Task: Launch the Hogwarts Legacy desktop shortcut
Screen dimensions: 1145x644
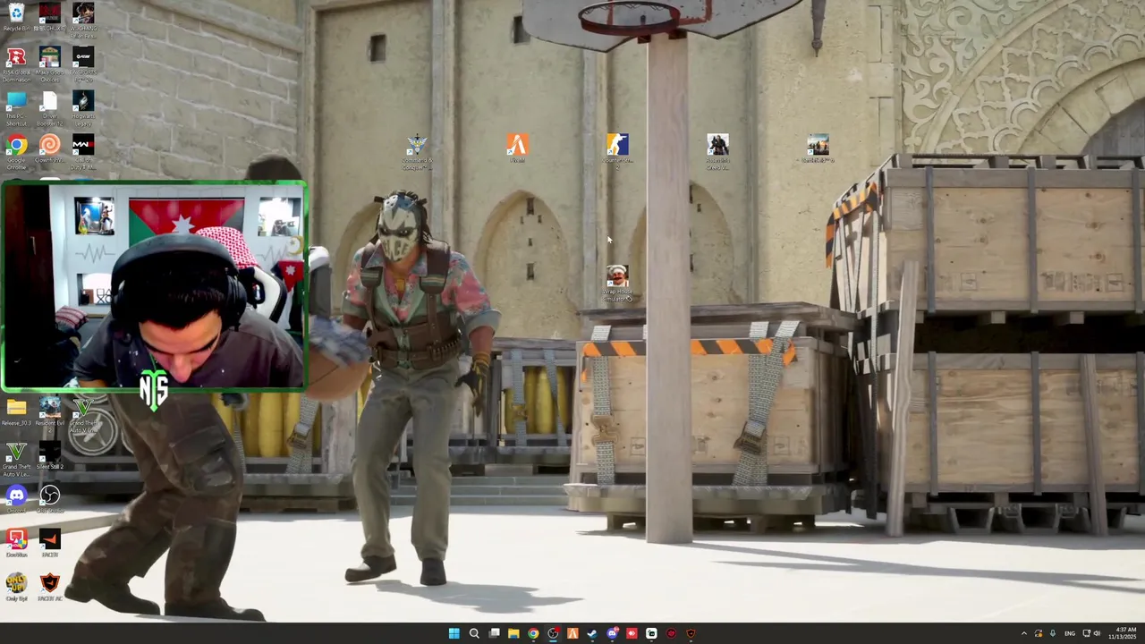Action: (83, 107)
